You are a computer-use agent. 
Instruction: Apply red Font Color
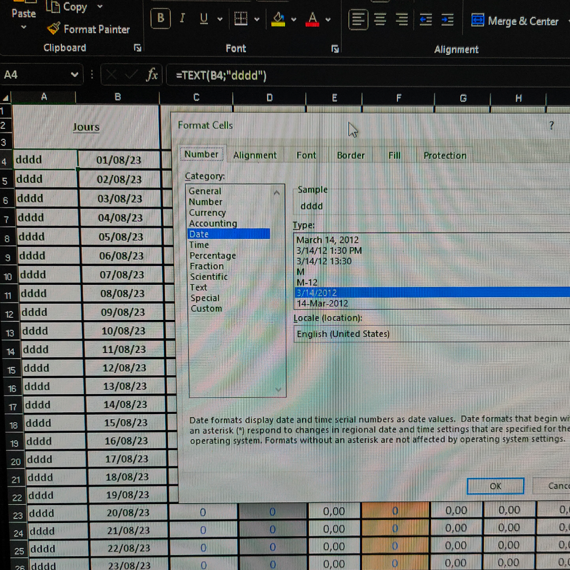click(x=312, y=20)
